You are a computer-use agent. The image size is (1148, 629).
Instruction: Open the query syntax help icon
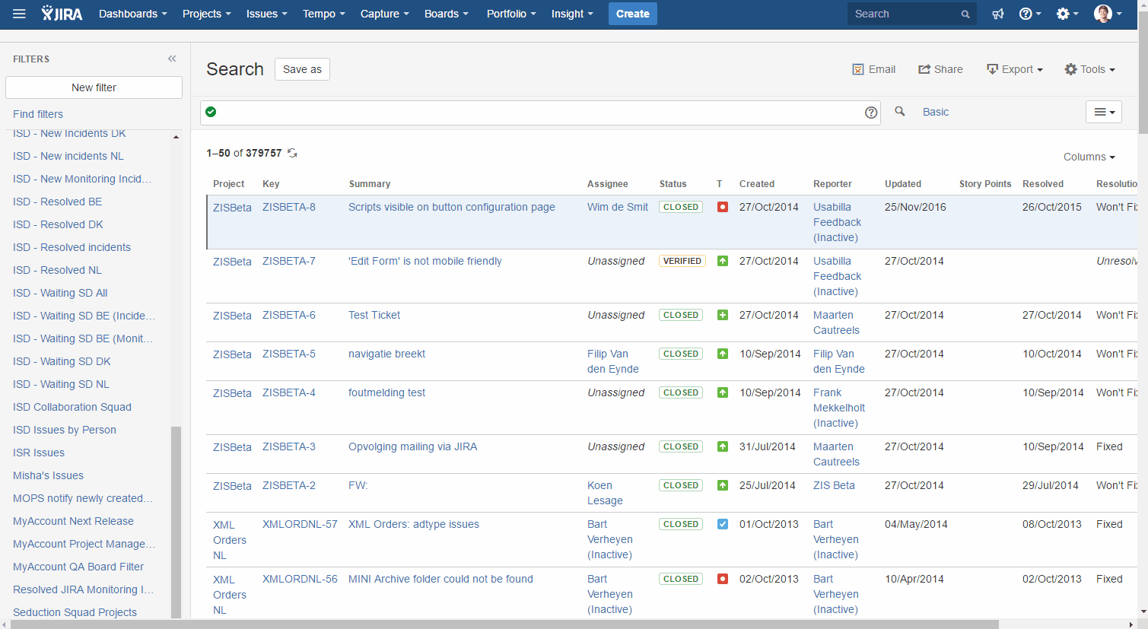[x=871, y=113]
